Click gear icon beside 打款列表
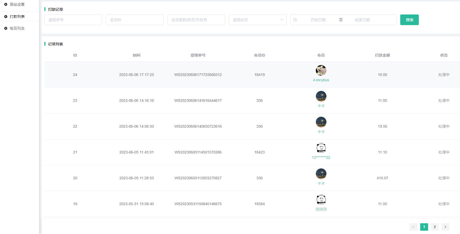Screen dimensions: 460x234 [x=6, y=17]
